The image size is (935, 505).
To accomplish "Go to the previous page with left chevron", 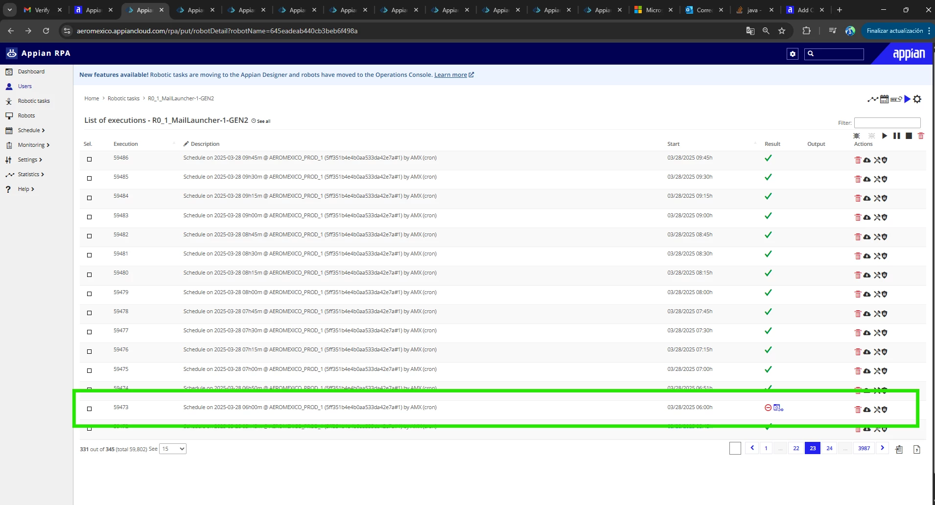I will click(752, 448).
